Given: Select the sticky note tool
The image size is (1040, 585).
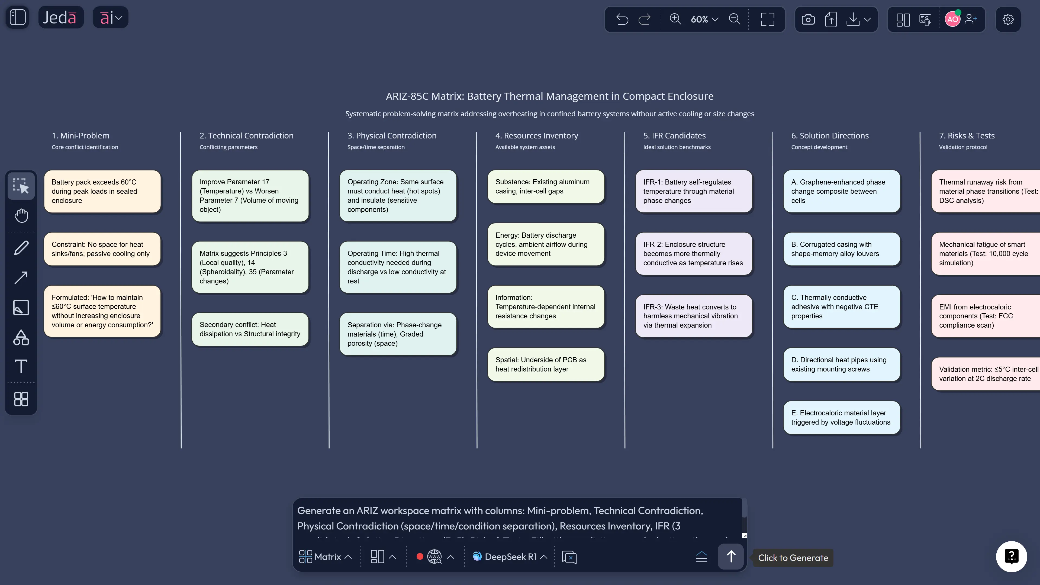Looking at the screenshot, I should tap(21, 308).
